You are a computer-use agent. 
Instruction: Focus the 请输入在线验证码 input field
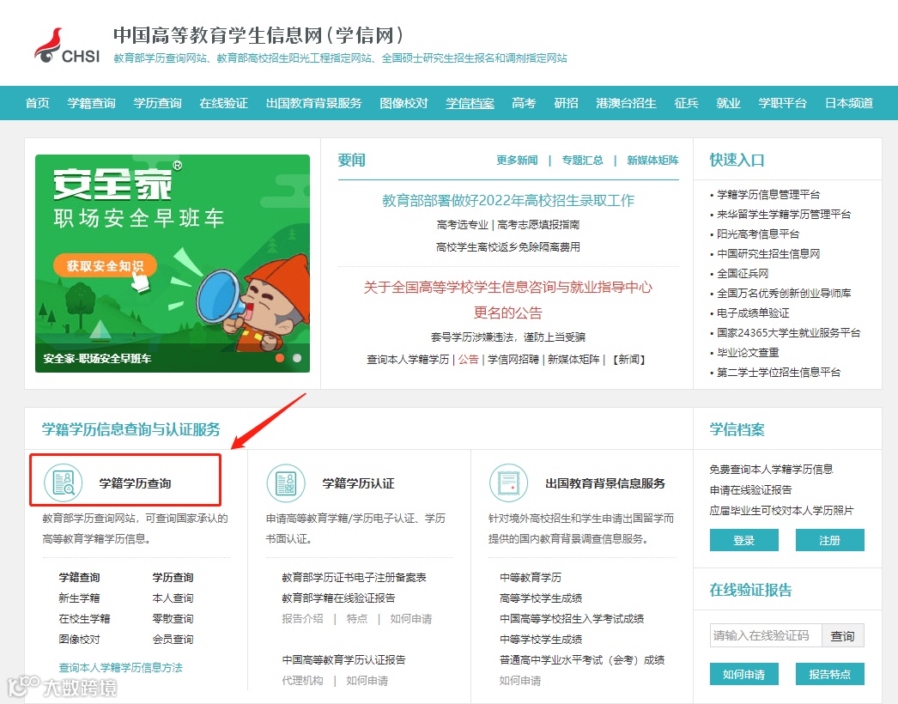point(766,635)
